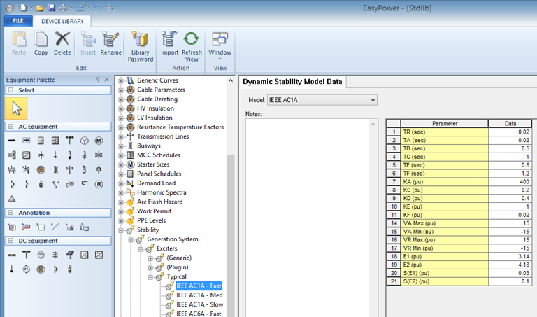Click the Refresh View icon

pos(192,39)
